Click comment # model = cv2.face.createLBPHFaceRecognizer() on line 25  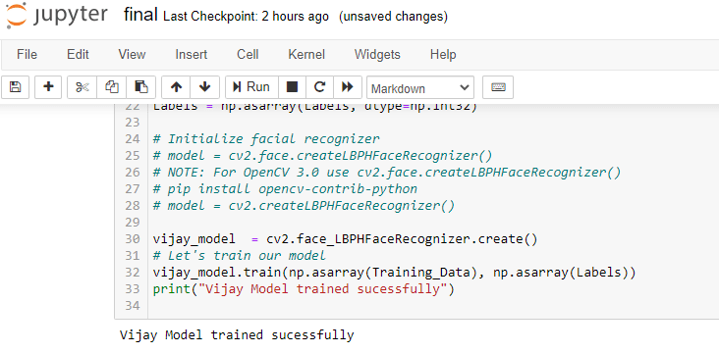coord(323,156)
